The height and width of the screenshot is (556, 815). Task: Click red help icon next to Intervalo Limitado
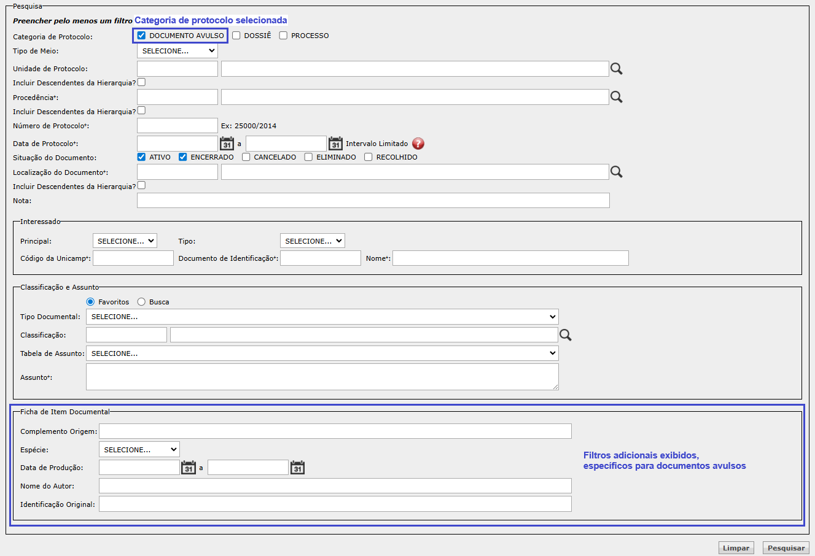click(x=418, y=144)
